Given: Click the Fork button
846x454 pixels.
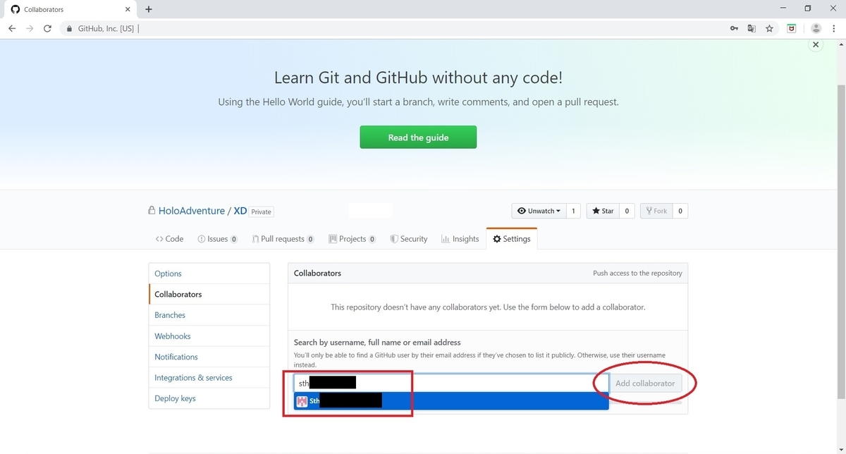Looking at the screenshot, I should (656, 211).
